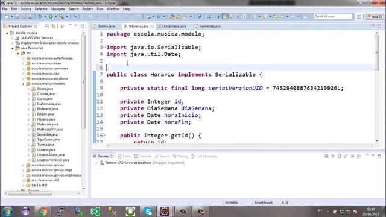Click the Run Last Tool icon
This screenshot has width=386, height=217.
click(62, 16)
